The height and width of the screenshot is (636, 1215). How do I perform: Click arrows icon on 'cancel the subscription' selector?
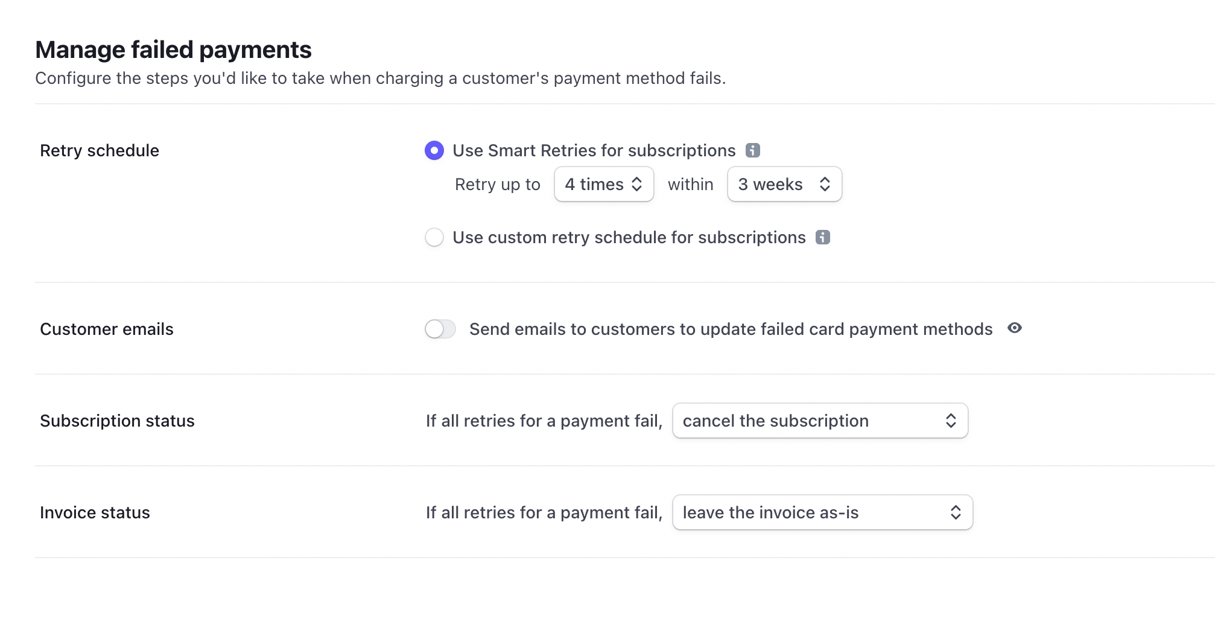click(x=951, y=421)
